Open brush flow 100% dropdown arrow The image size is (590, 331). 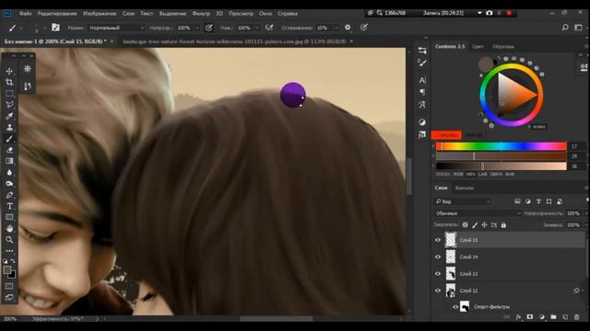click(257, 28)
